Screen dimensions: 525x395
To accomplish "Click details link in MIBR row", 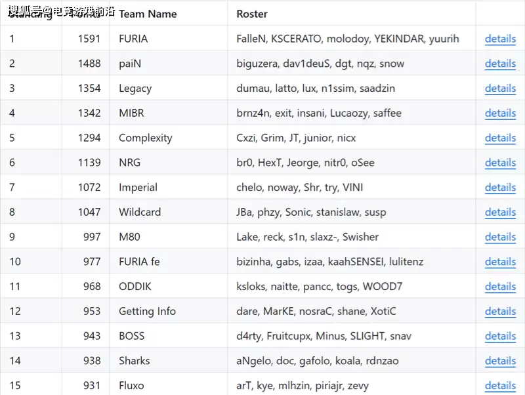I will click(x=500, y=114).
